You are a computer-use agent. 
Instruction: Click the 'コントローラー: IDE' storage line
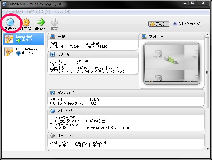62,118
